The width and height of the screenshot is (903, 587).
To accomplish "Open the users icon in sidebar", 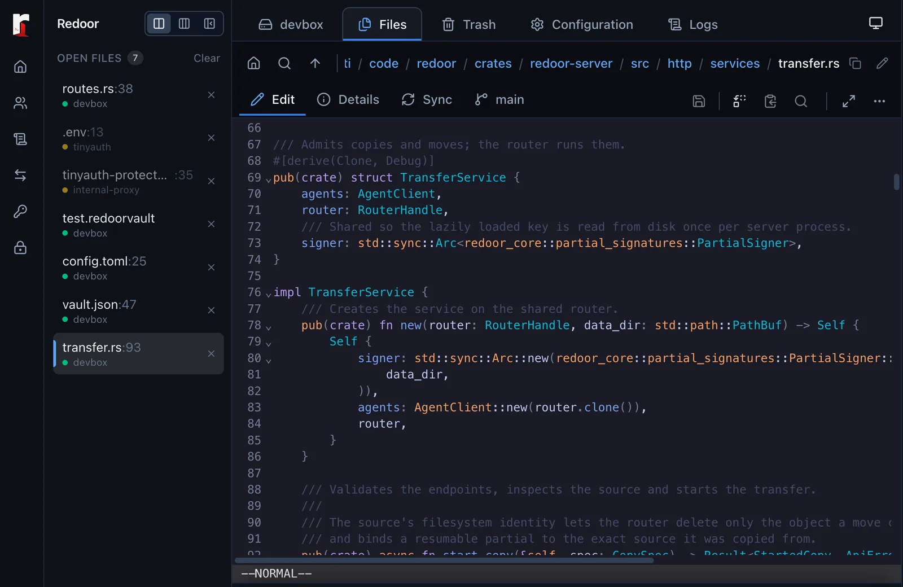I will (20, 103).
